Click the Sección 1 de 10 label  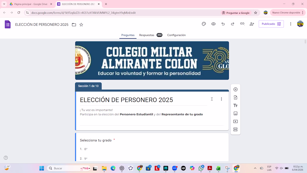88,86
